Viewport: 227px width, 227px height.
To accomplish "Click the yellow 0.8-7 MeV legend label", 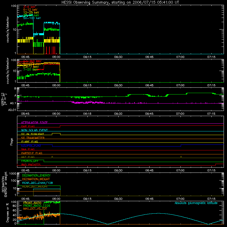I will (x=31, y=67).
